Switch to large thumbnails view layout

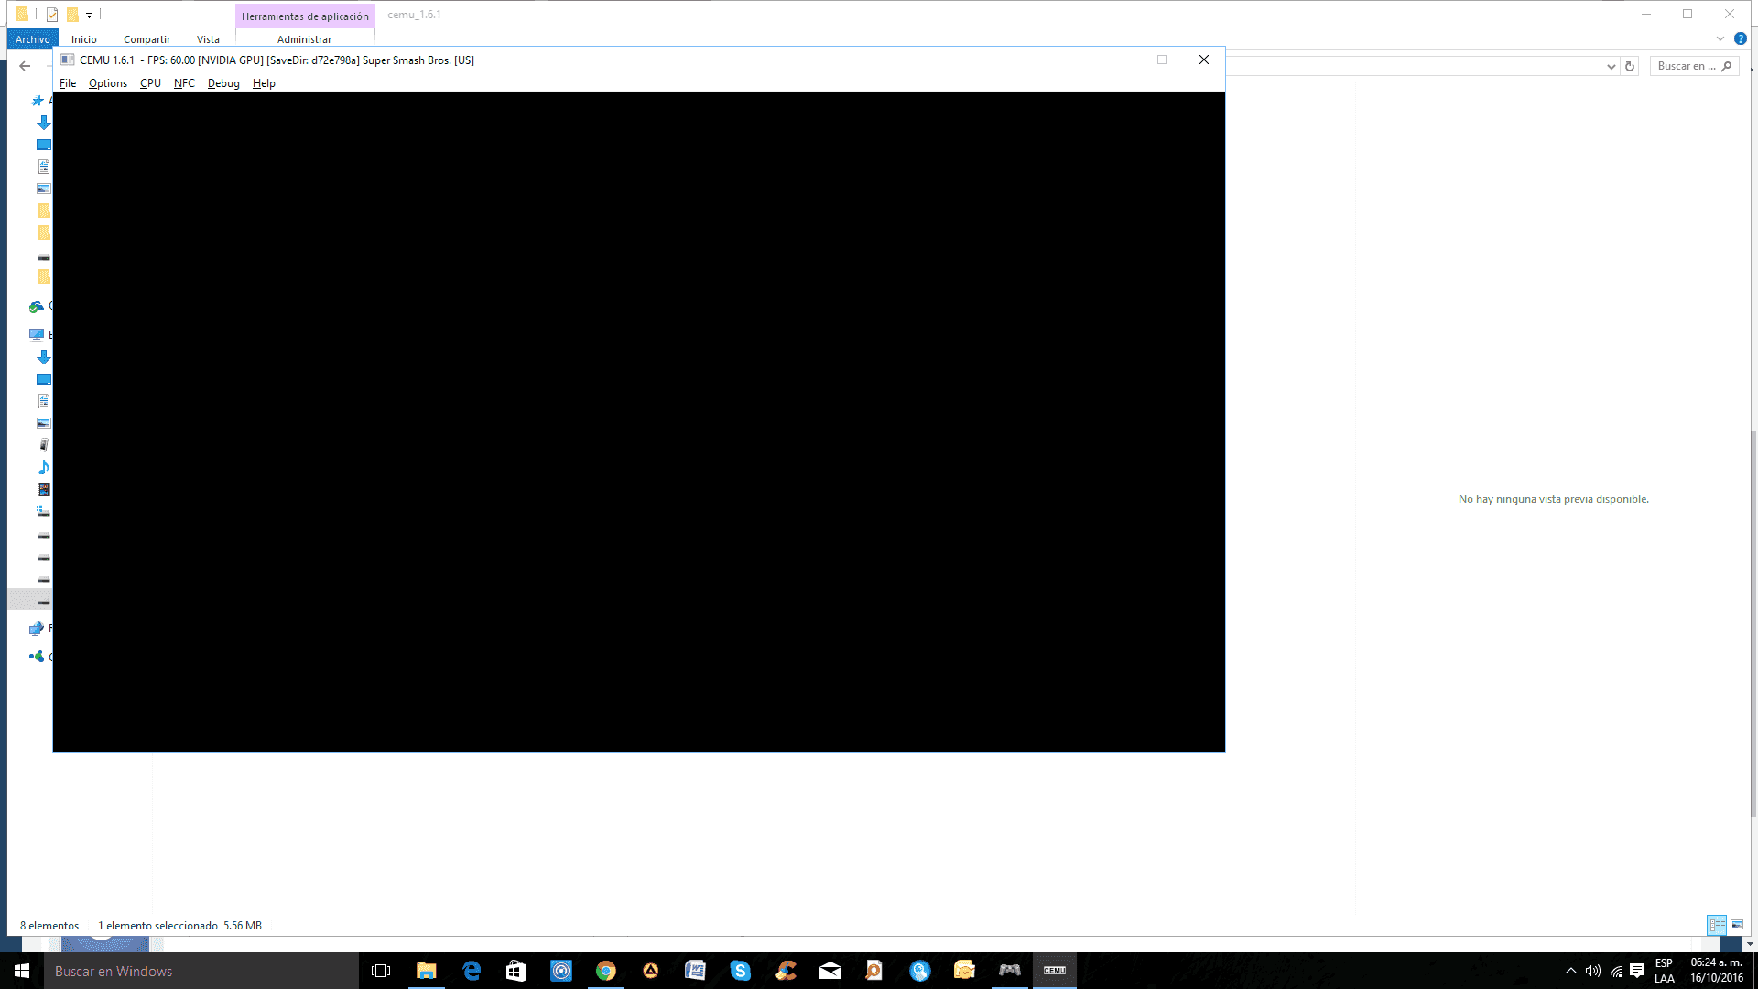pyautogui.click(x=1737, y=925)
